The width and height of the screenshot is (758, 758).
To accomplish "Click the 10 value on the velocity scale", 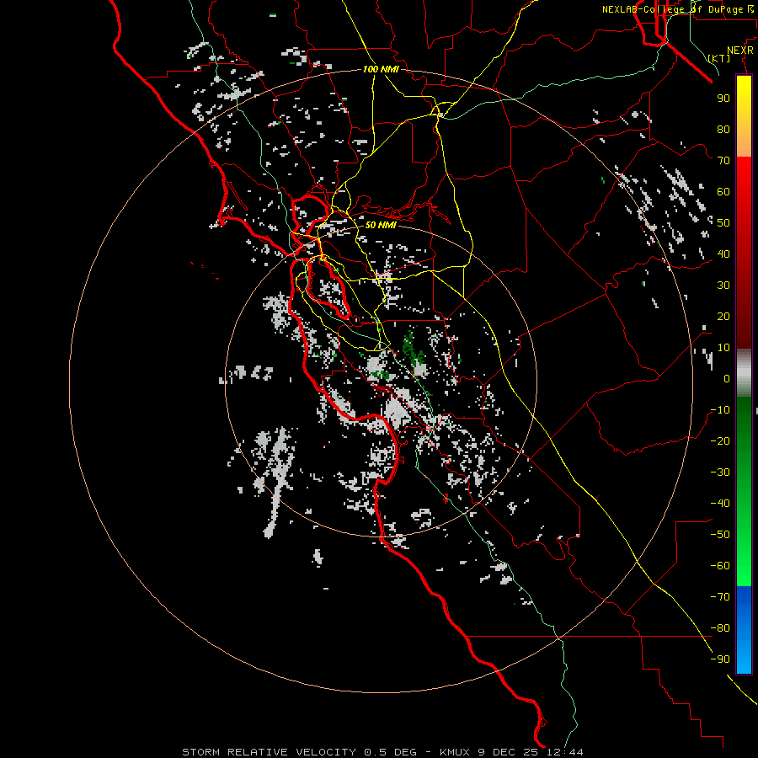I will [x=723, y=348].
